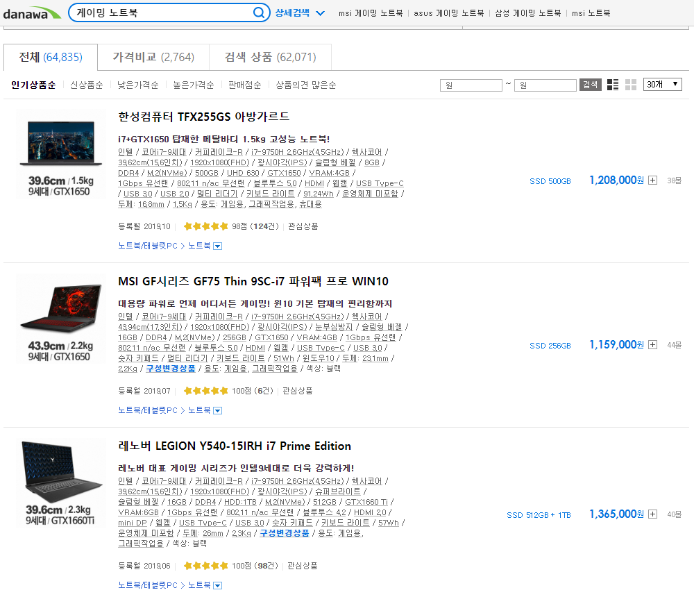This screenshot has width=694, height=597.
Task: Click 구성변경상품 link in MSI GF75 specs
Action: (x=171, y=369)
